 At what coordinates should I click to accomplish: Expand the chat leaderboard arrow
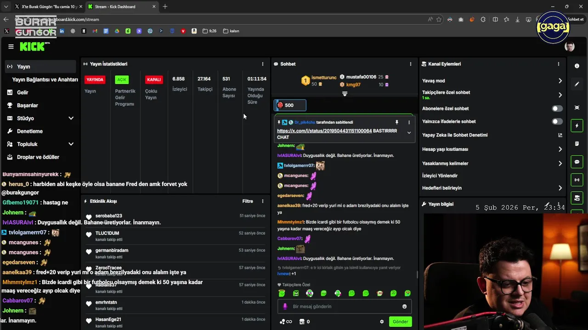click(345, 93)
